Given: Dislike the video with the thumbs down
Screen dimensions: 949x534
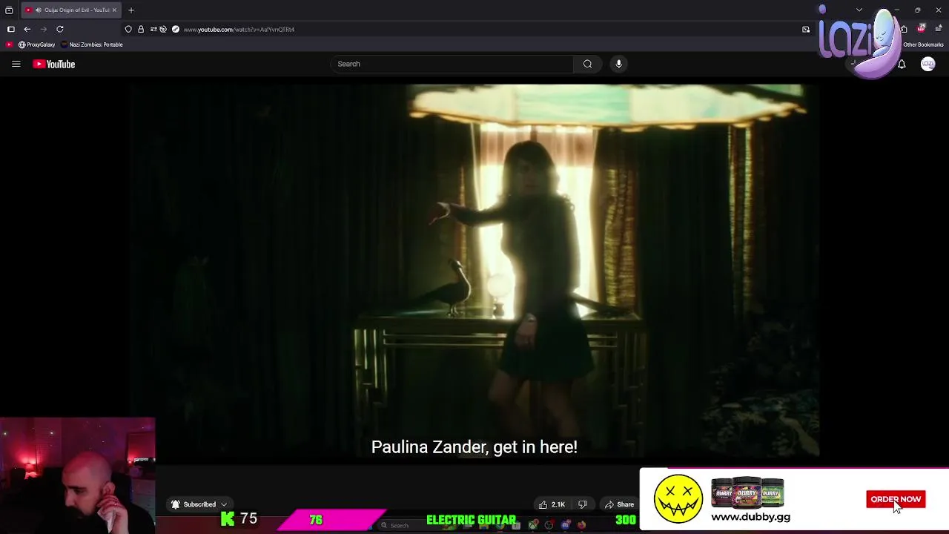Looking at the screenshot, I should coord(583,504).
